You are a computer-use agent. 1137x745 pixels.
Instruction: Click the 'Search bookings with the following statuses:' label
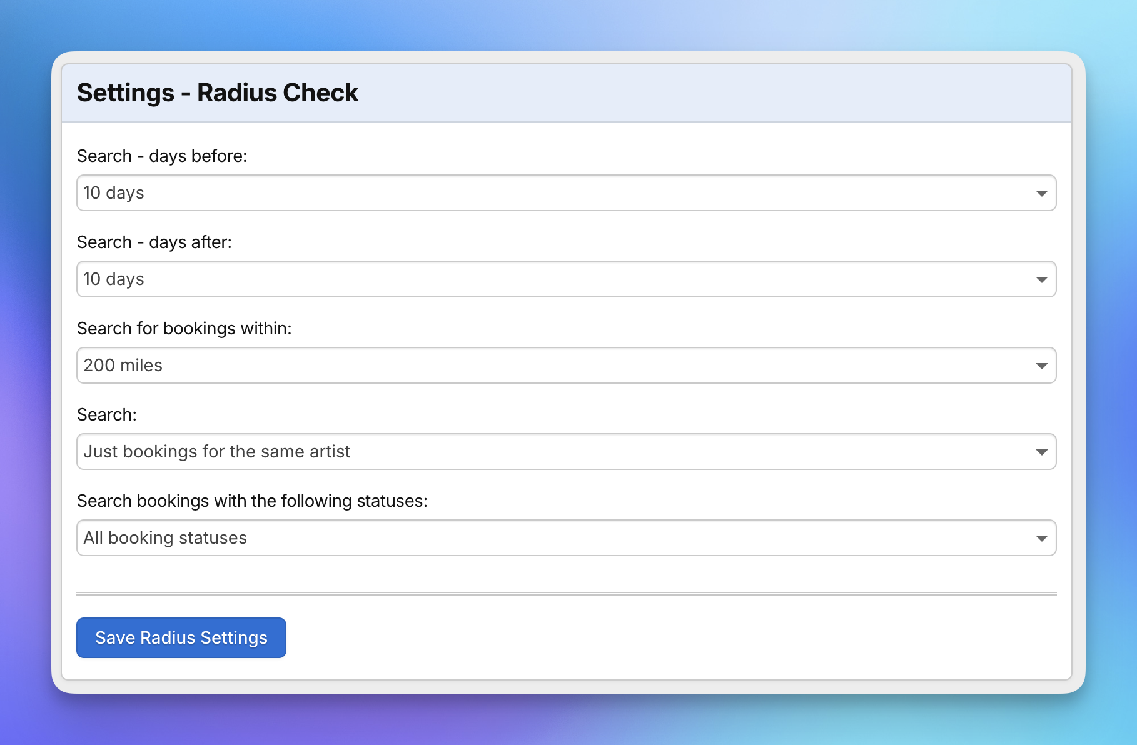click(x=252, y=501)
